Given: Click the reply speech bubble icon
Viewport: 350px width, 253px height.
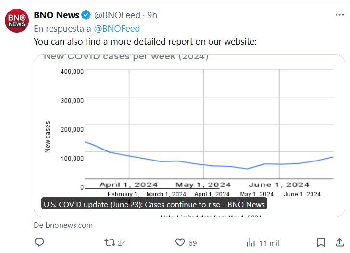Looking at the screenshot, I should tap(39, 242).
